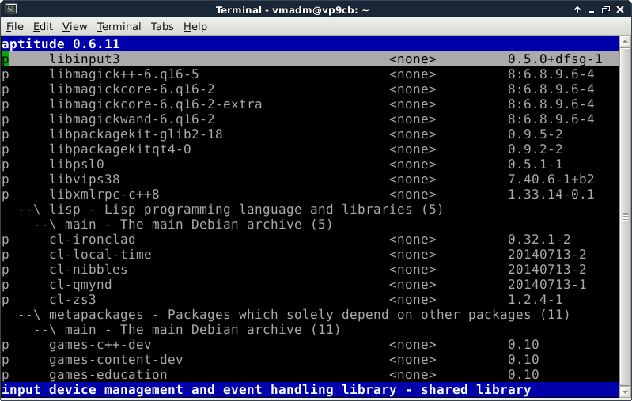Open the Tabs menu
Viewport: 632px width, 401px height.
click(162, 26)
